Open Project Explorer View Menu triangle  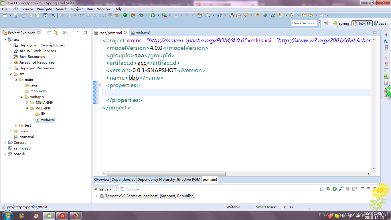click(x=73, y=32)
